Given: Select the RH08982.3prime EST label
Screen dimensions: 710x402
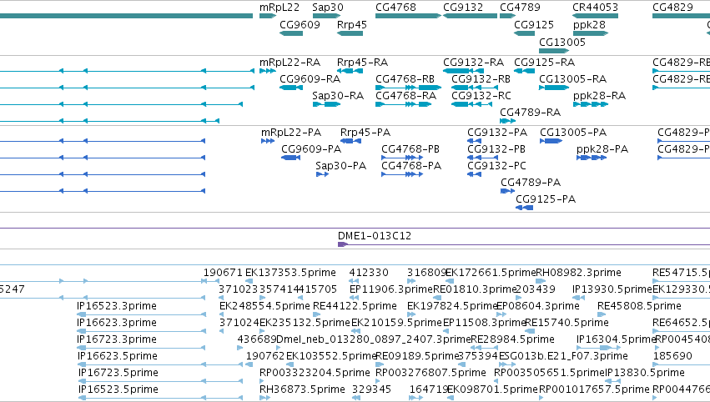Looking at the screenshot, I should (578, 273).
